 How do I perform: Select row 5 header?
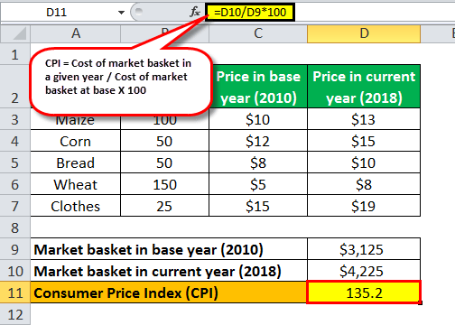point(15,162)
